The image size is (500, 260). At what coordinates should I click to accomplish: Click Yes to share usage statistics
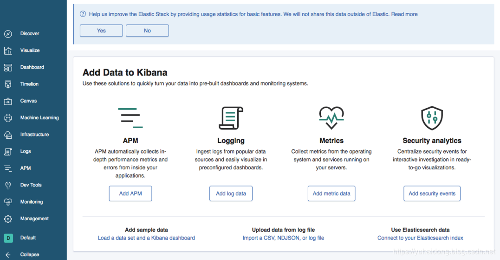coord(101,31)
